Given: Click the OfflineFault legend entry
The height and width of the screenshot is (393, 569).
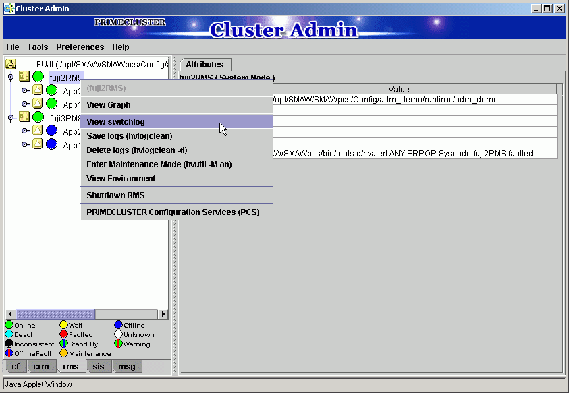Looking at the screenshot, I should 28,353.
